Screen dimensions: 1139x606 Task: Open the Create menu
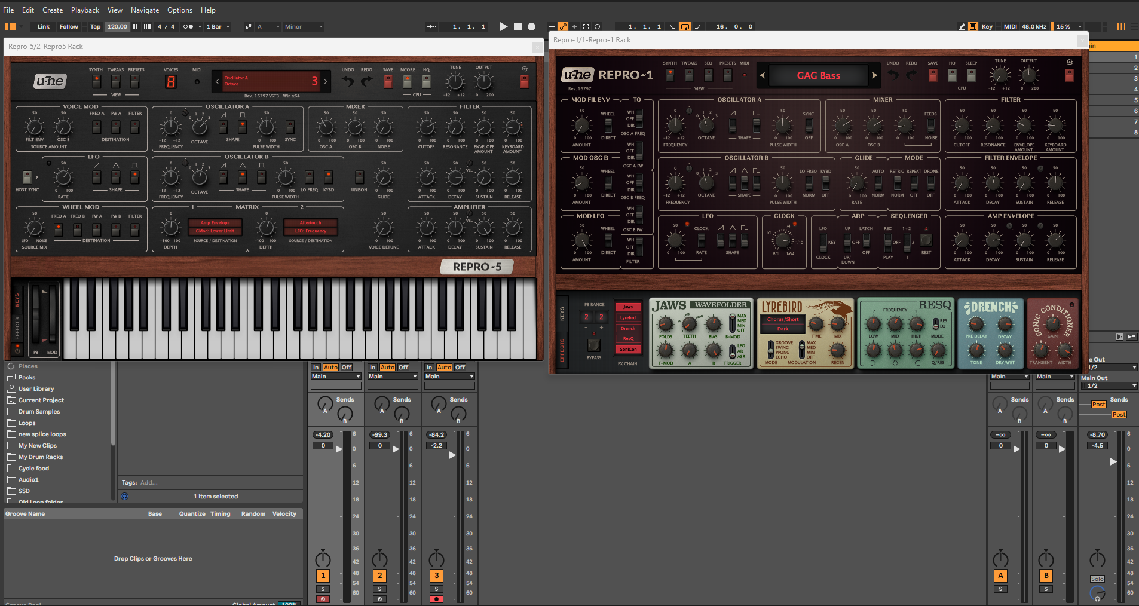(53, 10)
